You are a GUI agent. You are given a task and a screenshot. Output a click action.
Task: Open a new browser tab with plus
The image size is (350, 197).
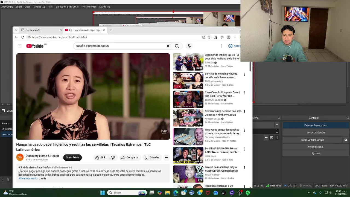[x=111, y=30]
